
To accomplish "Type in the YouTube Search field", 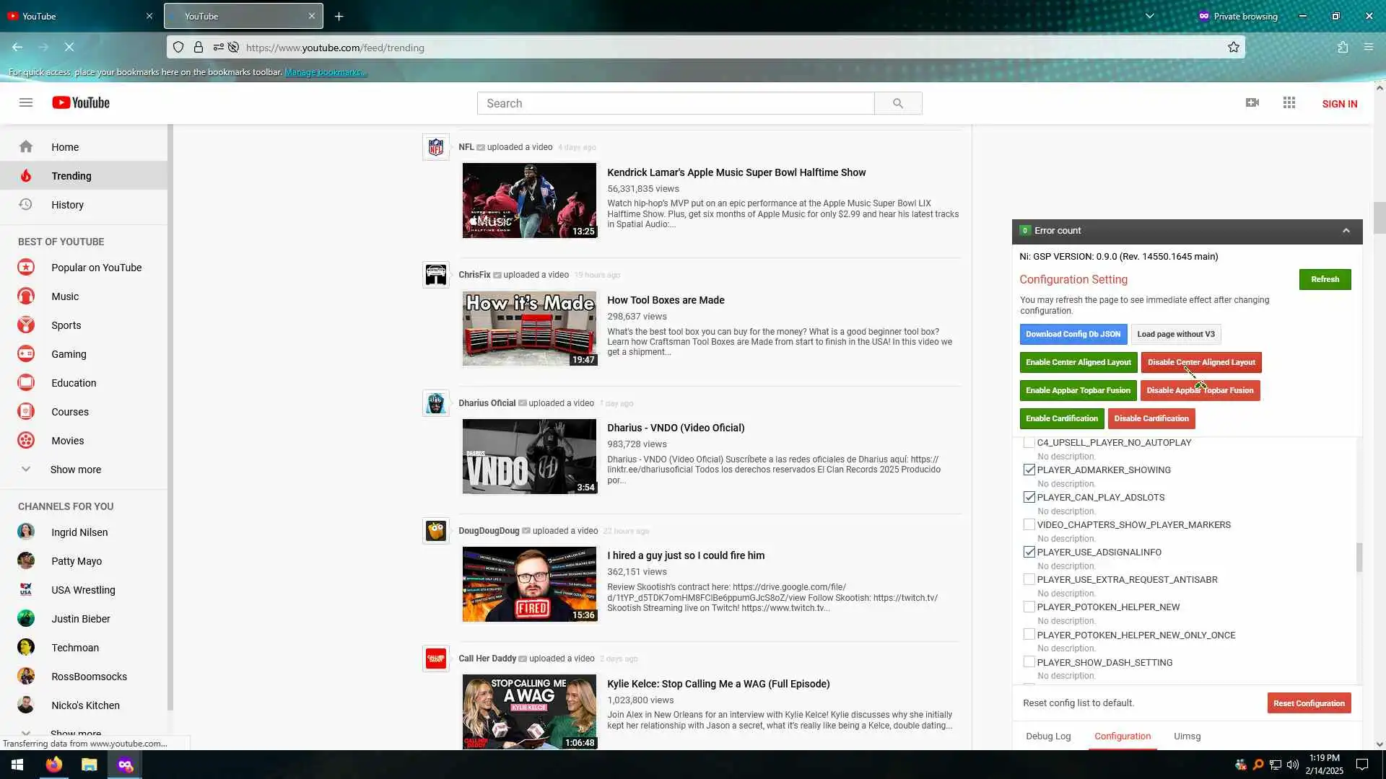I will 675,103.
